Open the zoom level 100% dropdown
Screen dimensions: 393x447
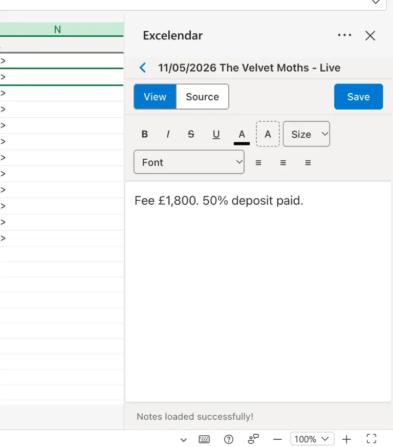312,439
